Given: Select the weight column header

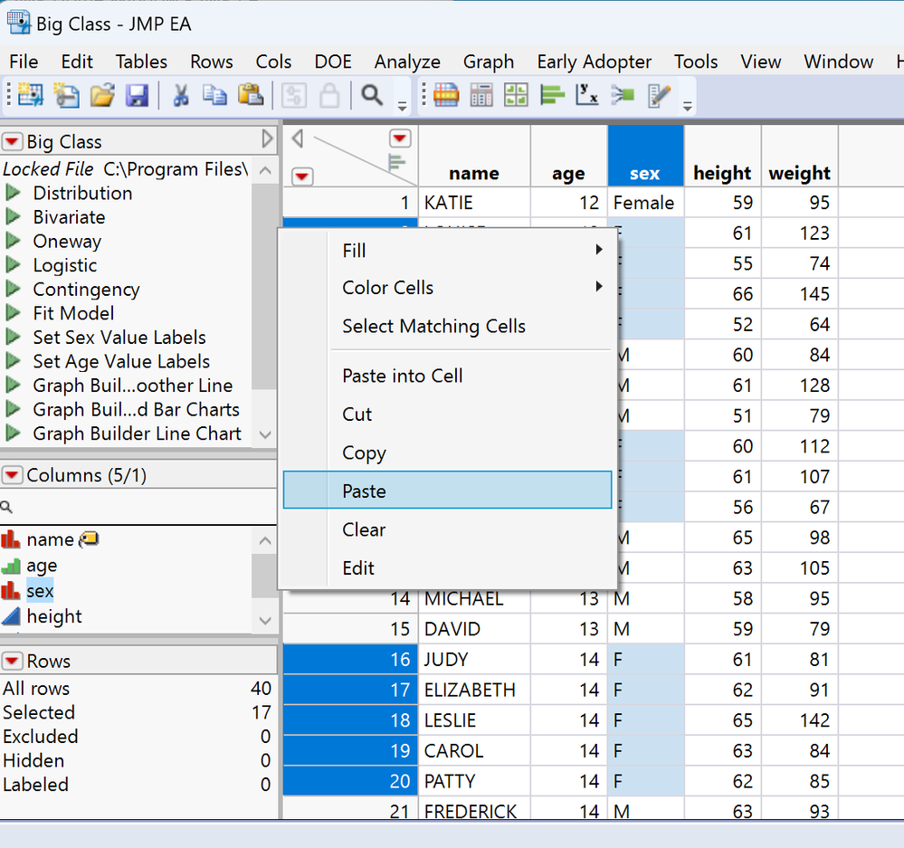Looking at the screenshot, I should pos(800,157).
